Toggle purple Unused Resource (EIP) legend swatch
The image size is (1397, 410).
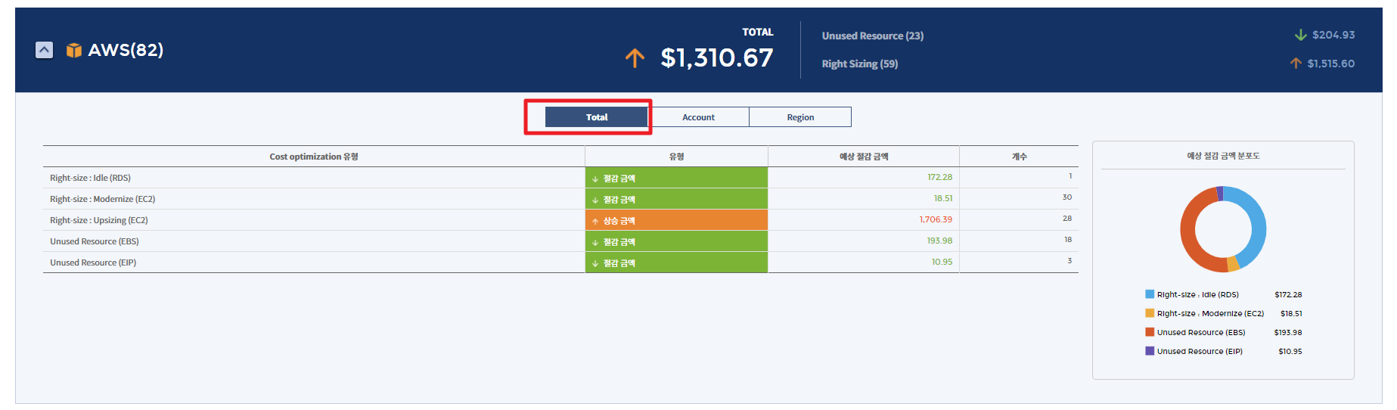point(1150,351)
